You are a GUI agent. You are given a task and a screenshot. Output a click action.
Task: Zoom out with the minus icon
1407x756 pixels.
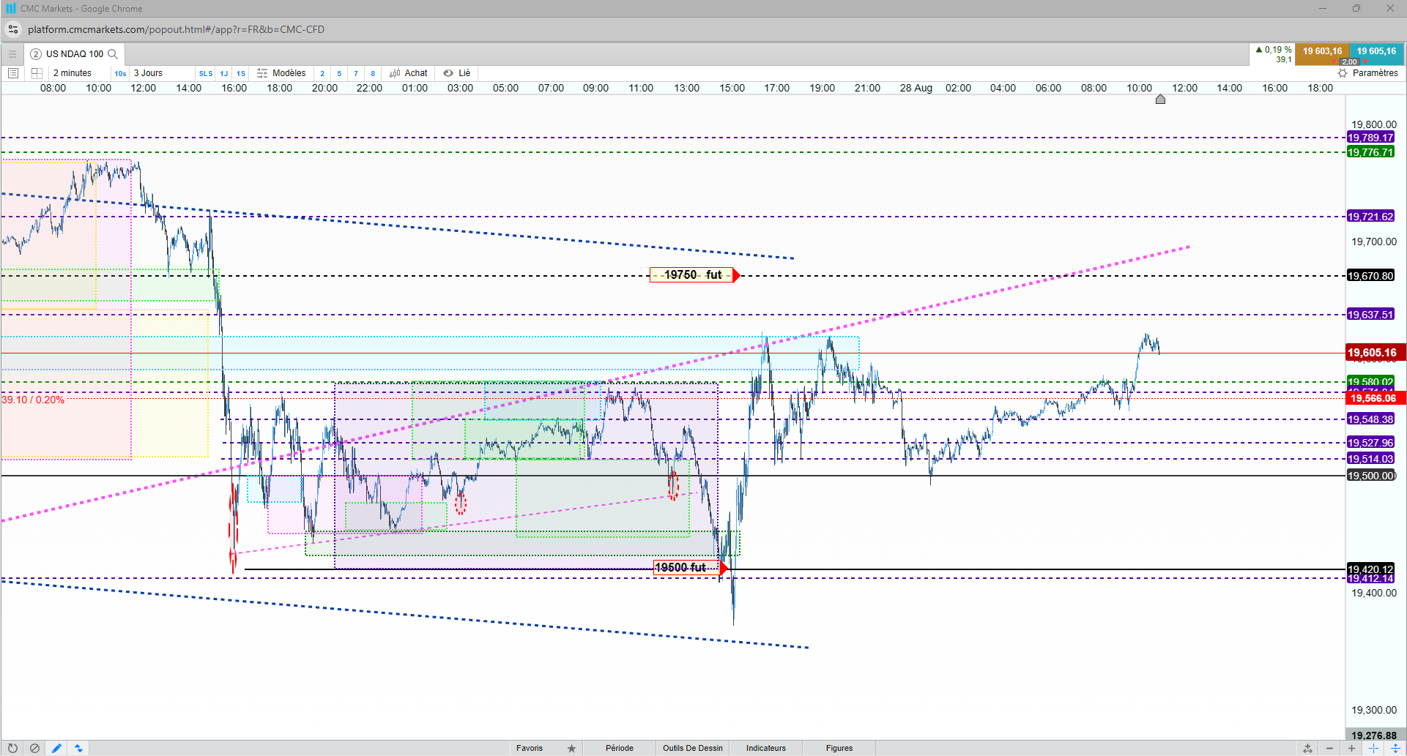tap(1329, 748)
